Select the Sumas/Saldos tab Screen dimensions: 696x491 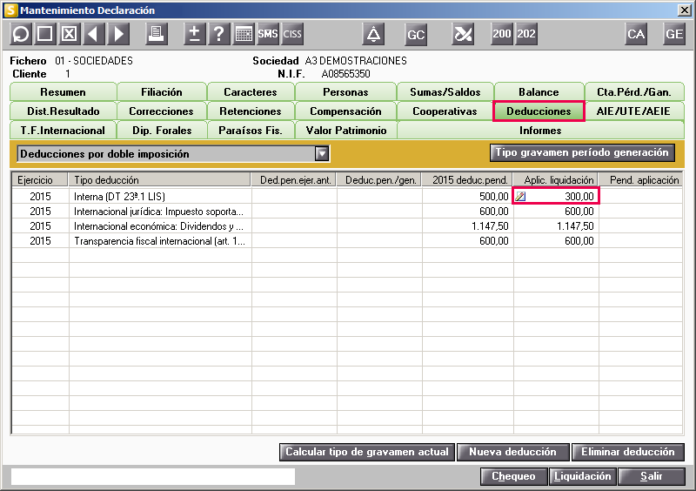445,92
